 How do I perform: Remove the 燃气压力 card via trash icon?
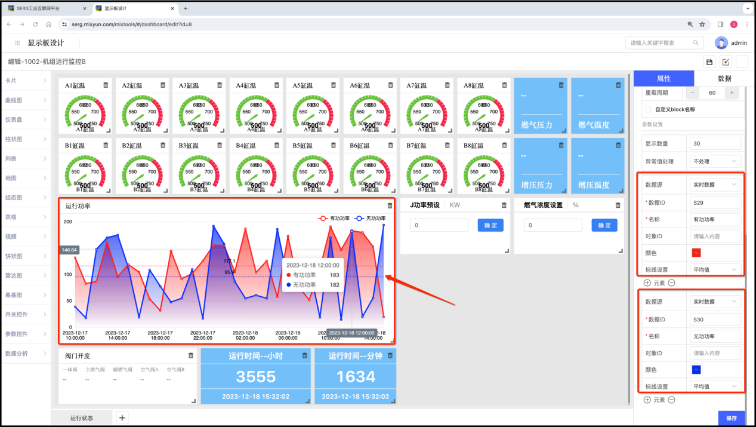pos(561,85)
